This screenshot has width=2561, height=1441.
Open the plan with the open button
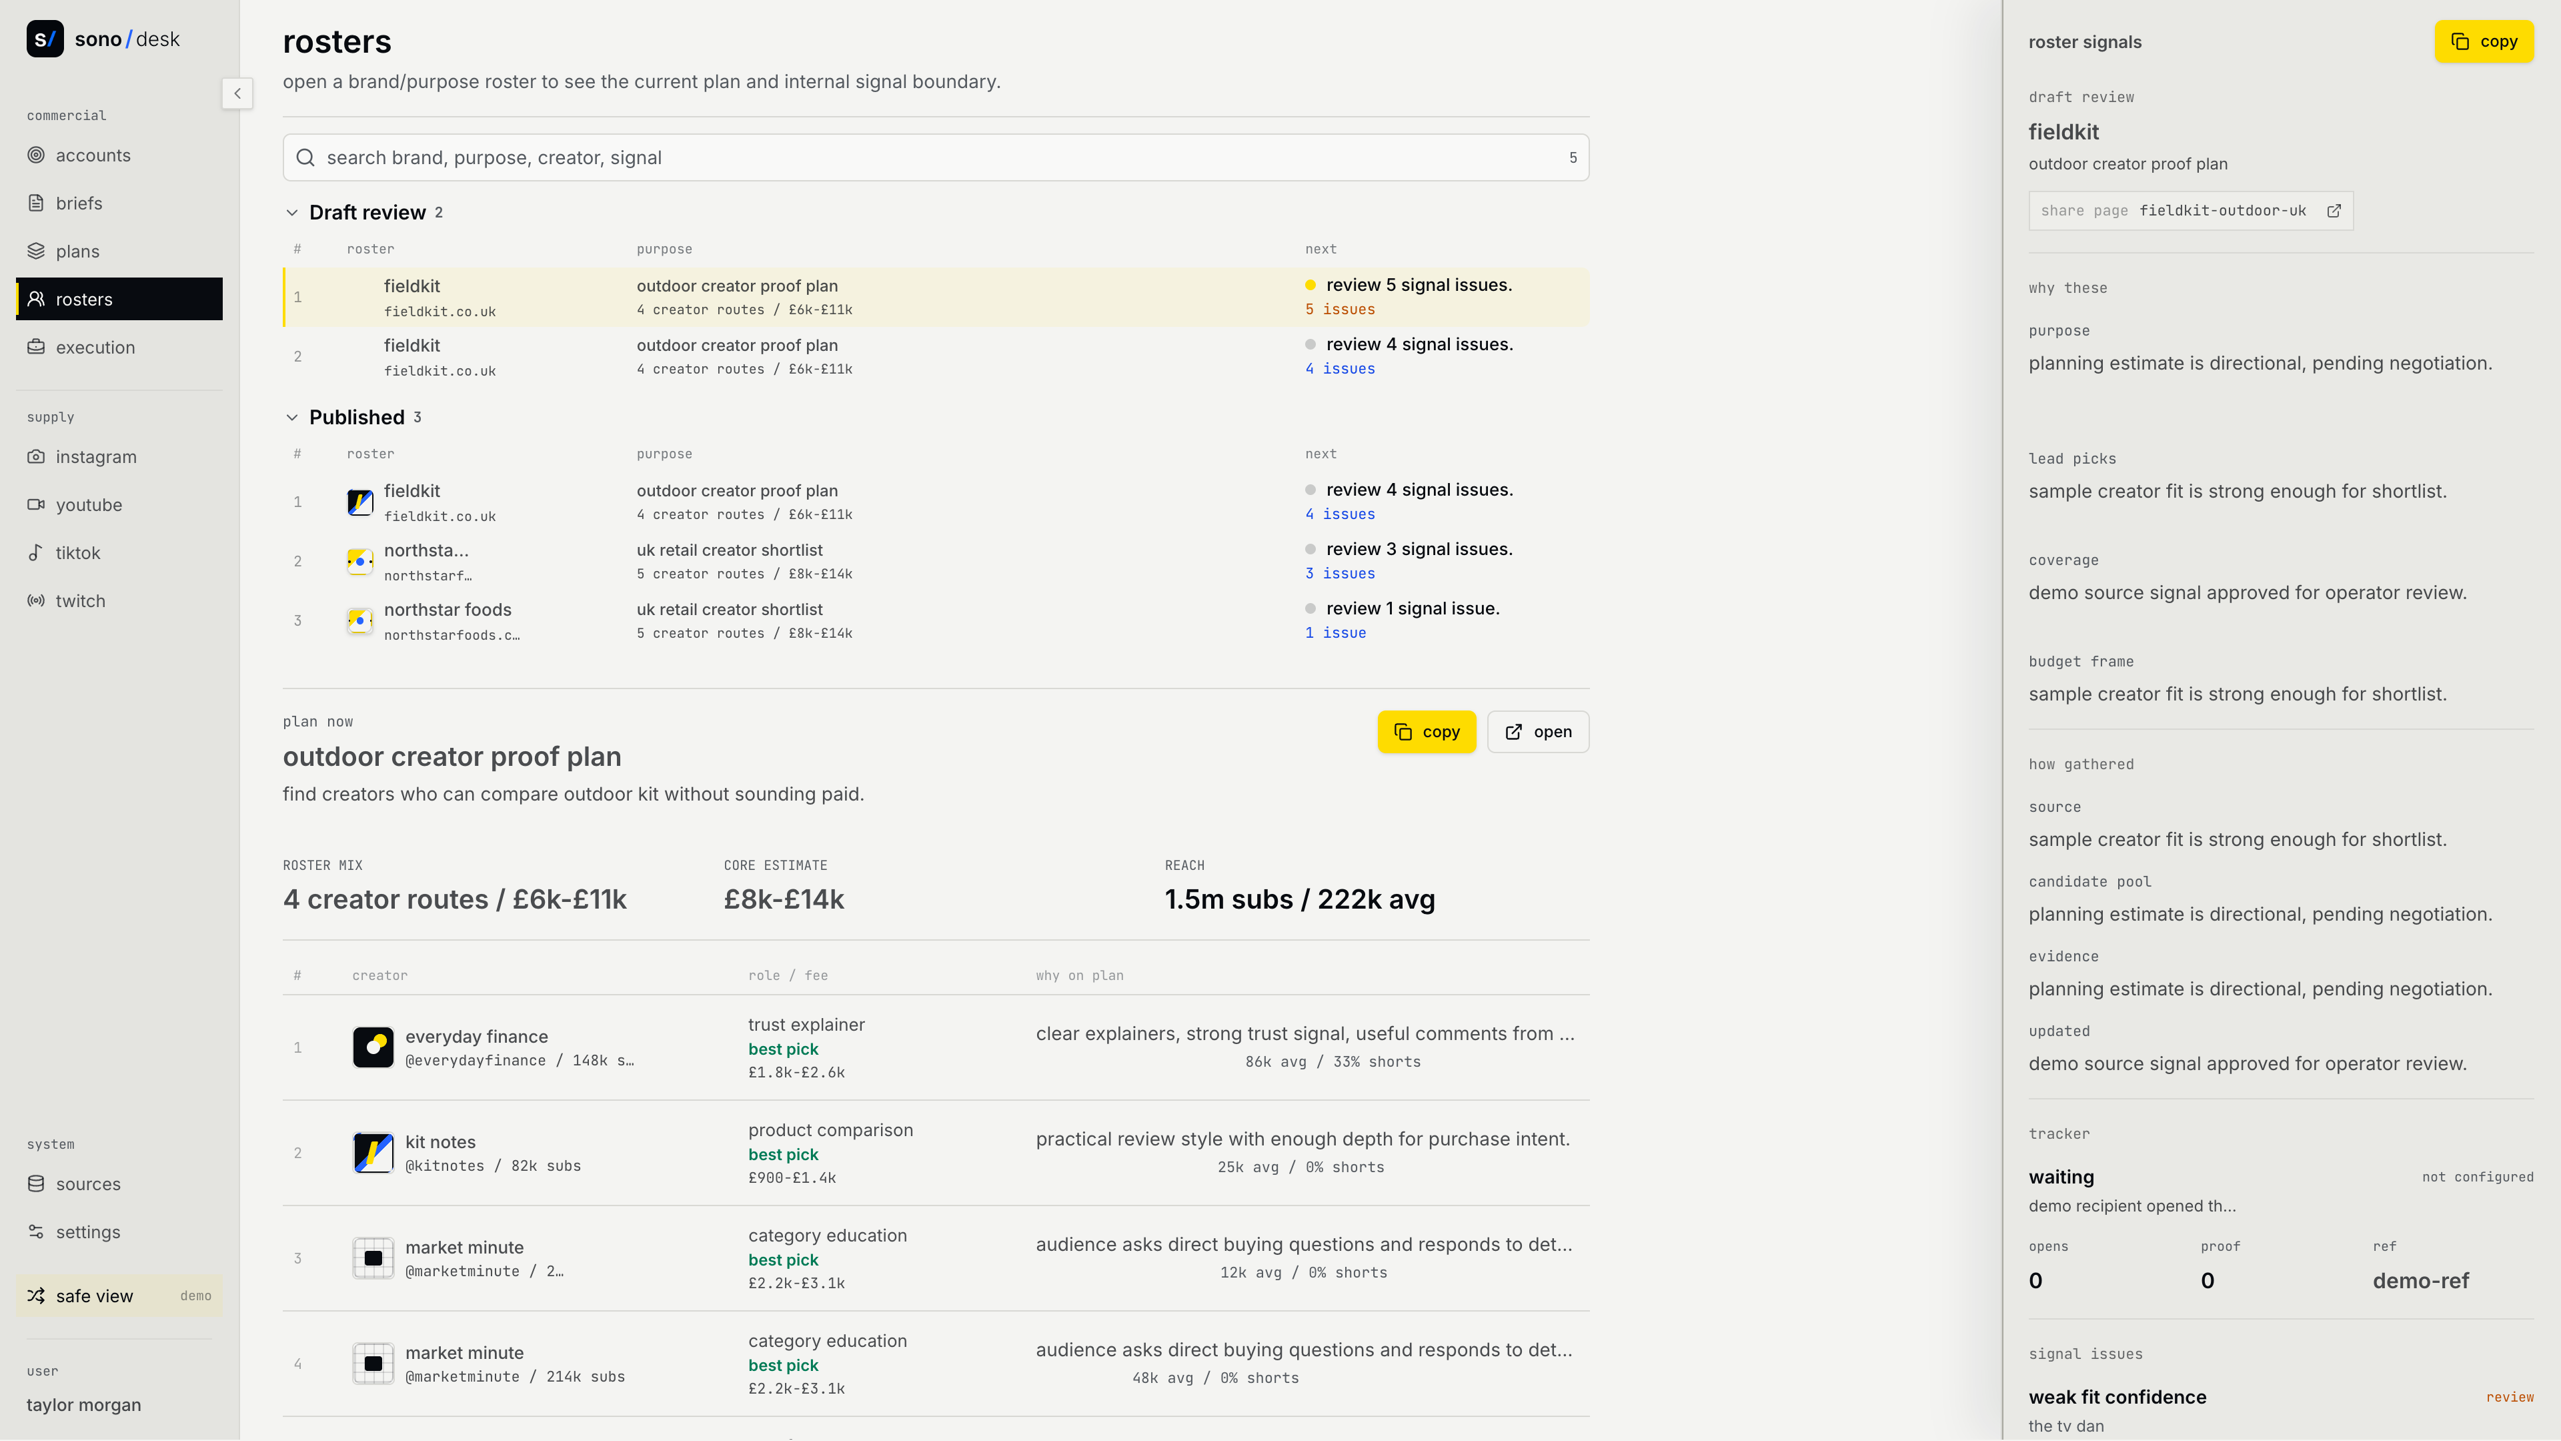click(x=1538, y=732)
